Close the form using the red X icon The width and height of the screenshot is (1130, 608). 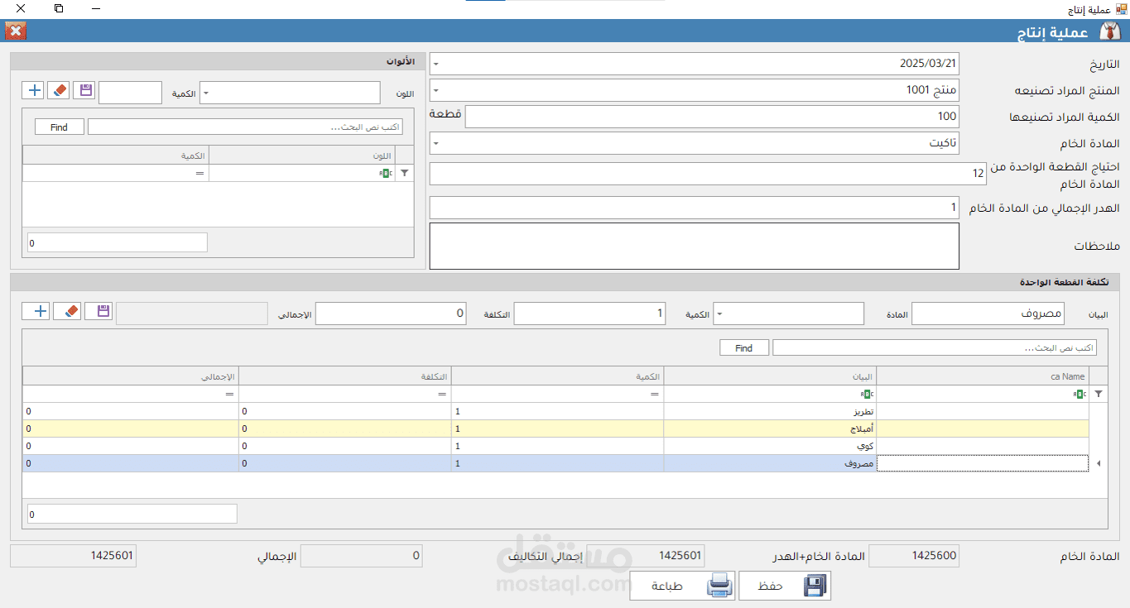click(16, 31)
